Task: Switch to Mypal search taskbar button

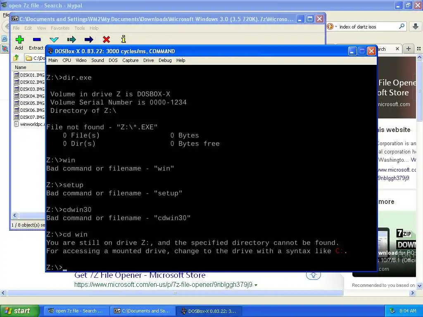Action: [x=77, y=311]
